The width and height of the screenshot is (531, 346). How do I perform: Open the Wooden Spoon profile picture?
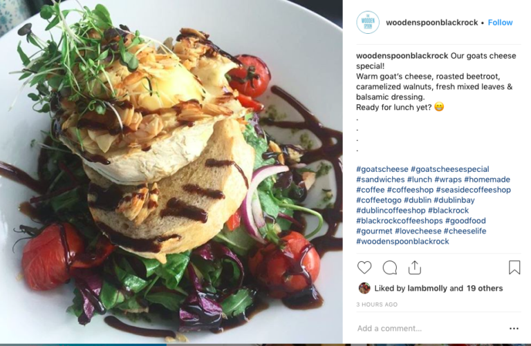tap(368, 22)
